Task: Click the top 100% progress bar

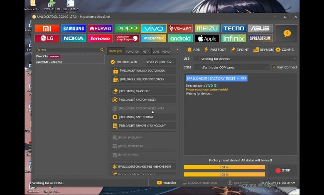Action: tap(224, 167)
